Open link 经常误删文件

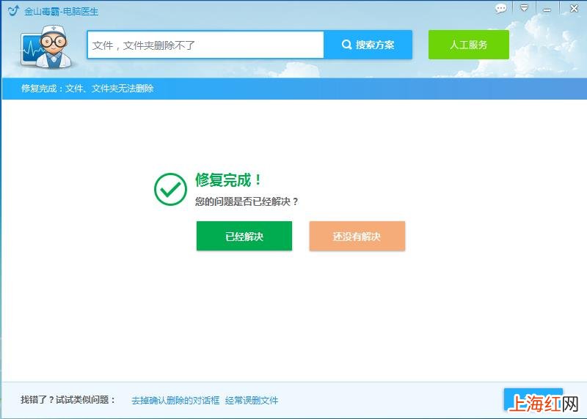coord(252,400)
